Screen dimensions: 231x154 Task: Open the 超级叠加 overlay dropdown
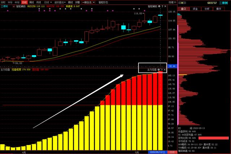click(x=60, y=3)
